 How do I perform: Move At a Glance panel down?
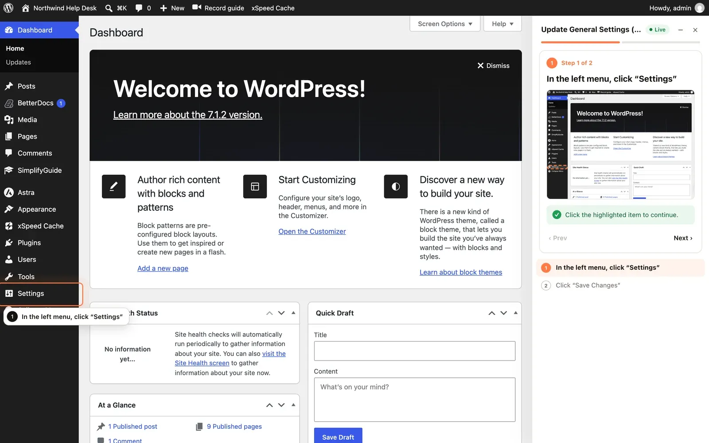point(281,405)
